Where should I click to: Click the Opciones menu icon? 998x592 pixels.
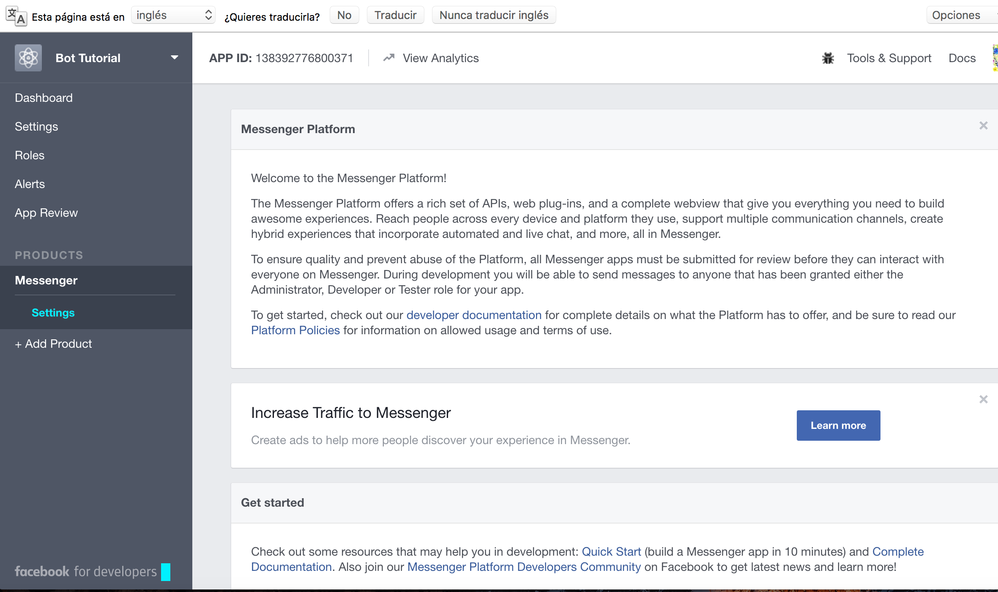click(957, 14)
